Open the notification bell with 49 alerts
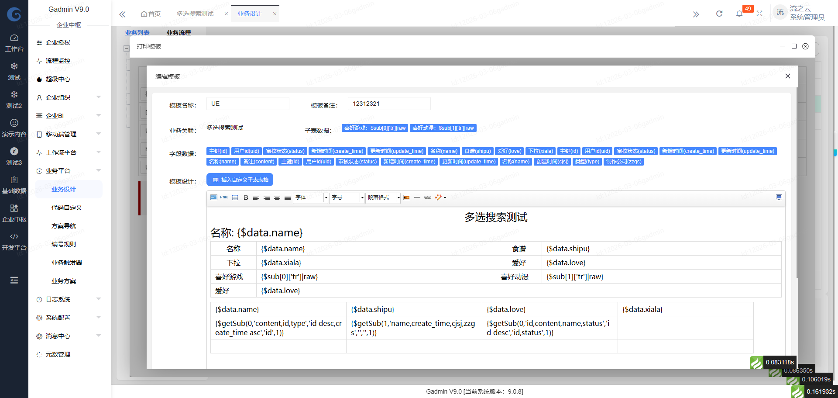 coord(739,13)
